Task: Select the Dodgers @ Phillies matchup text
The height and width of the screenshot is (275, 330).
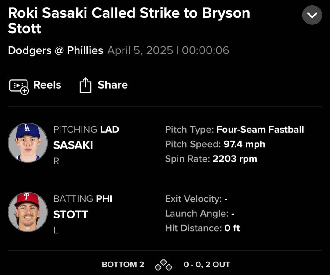Action: (x=55, y=50)
